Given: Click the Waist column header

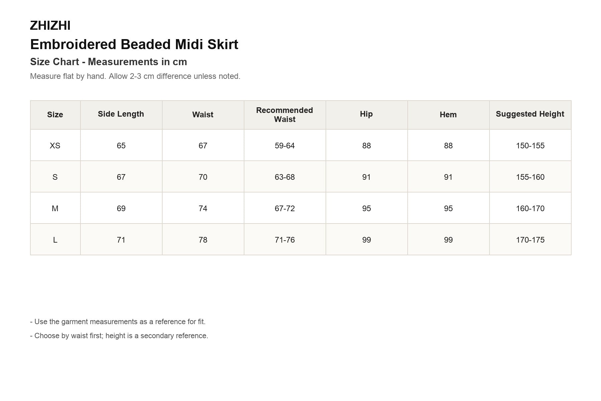Looking at the screenshot, I should [x=203, y=115].
